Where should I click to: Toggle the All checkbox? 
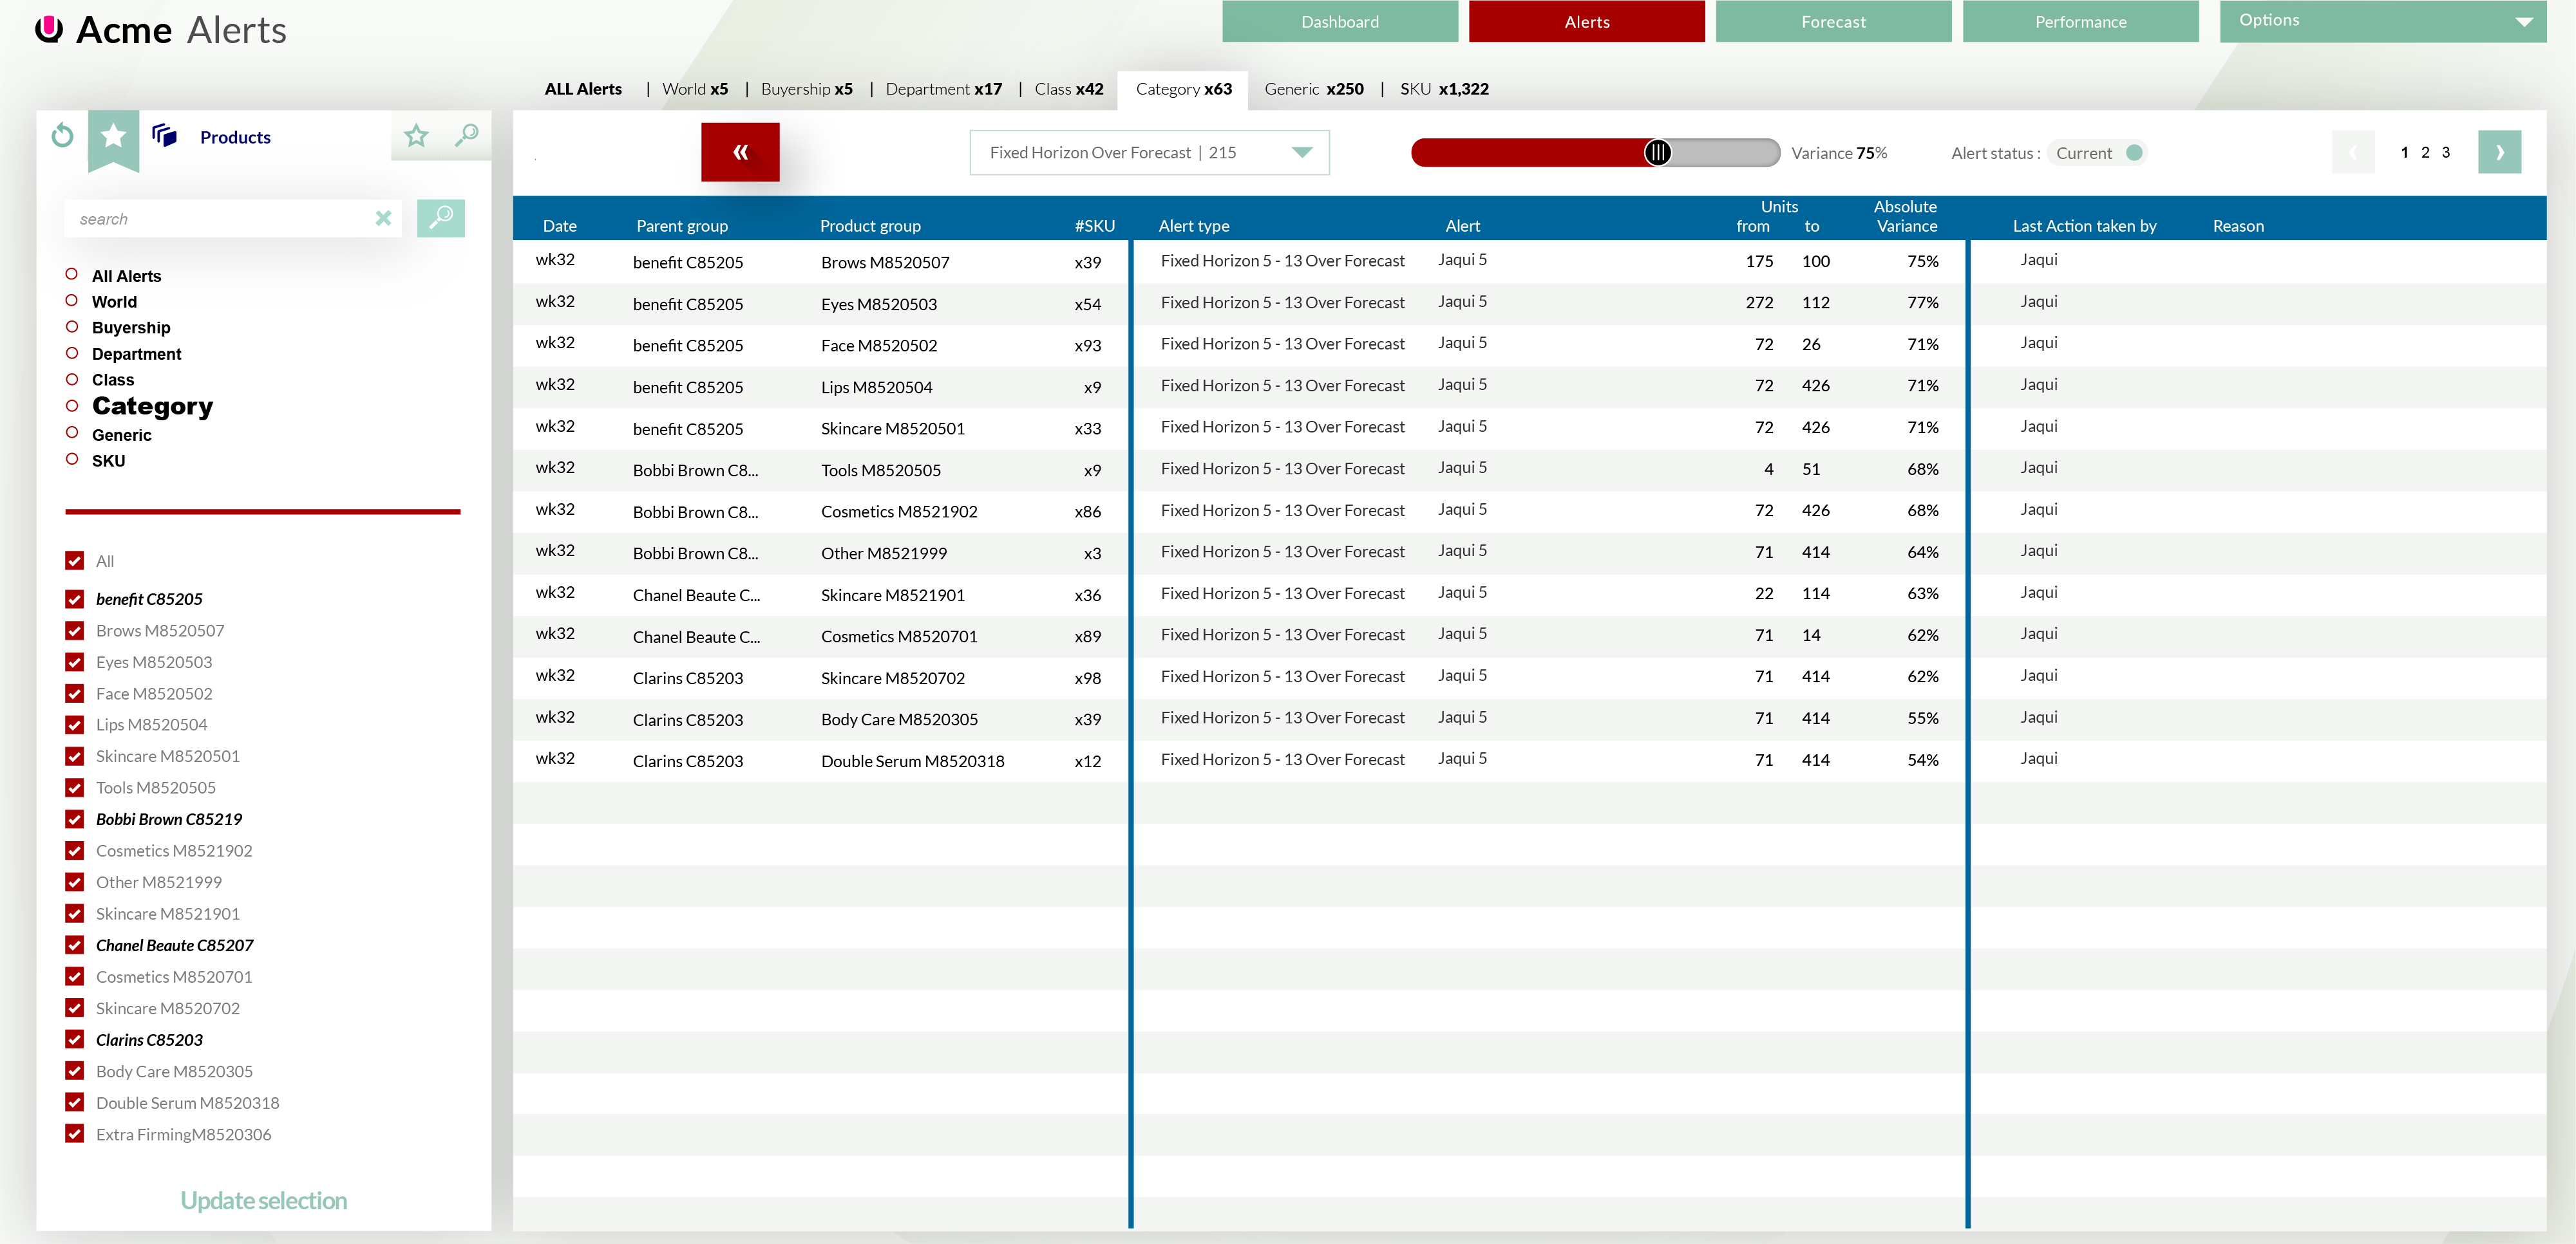75,562
